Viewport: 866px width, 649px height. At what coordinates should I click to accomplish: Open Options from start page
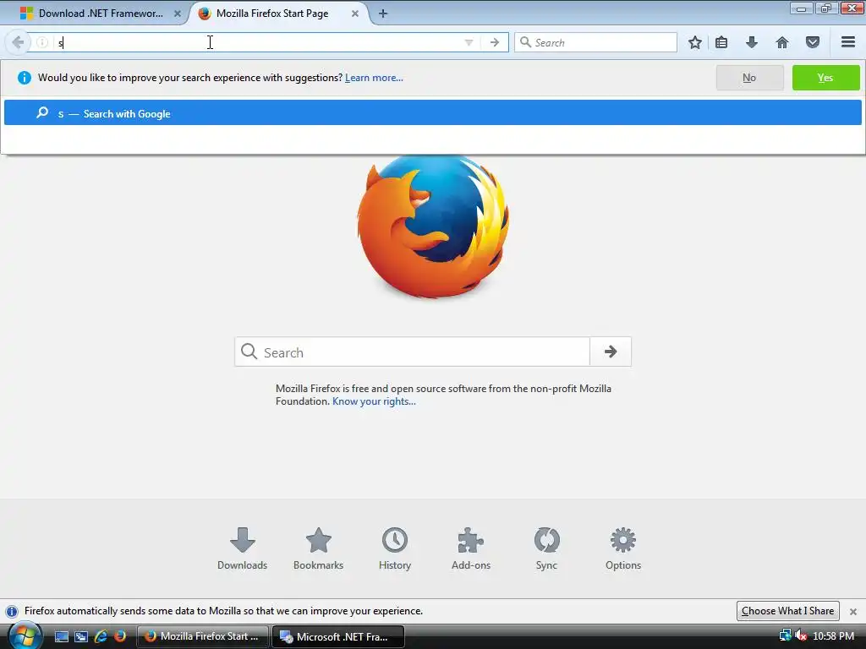pos(623,548)
